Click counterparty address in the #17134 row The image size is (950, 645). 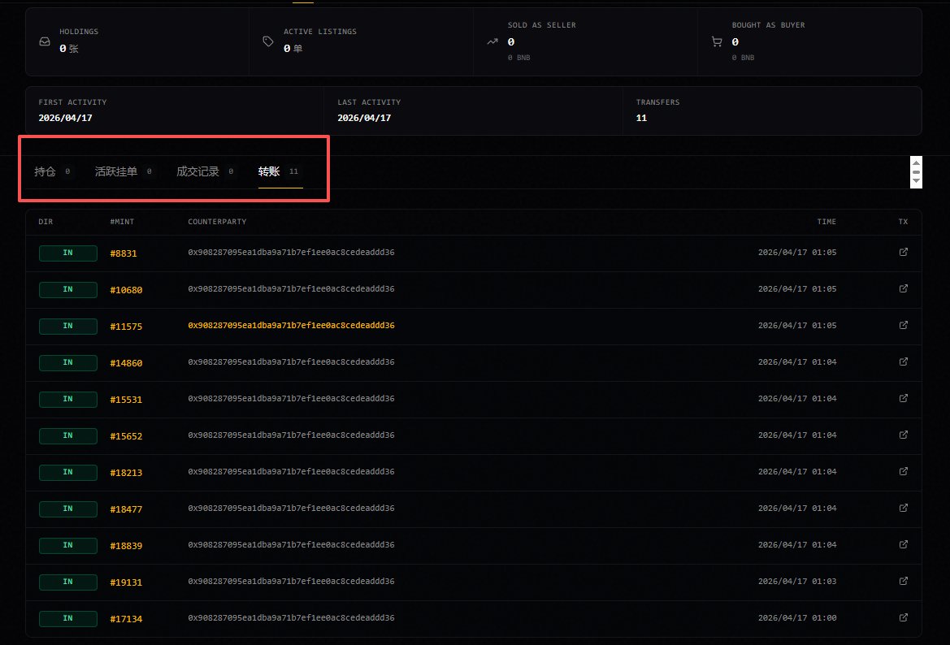click(x=291, y=617)
